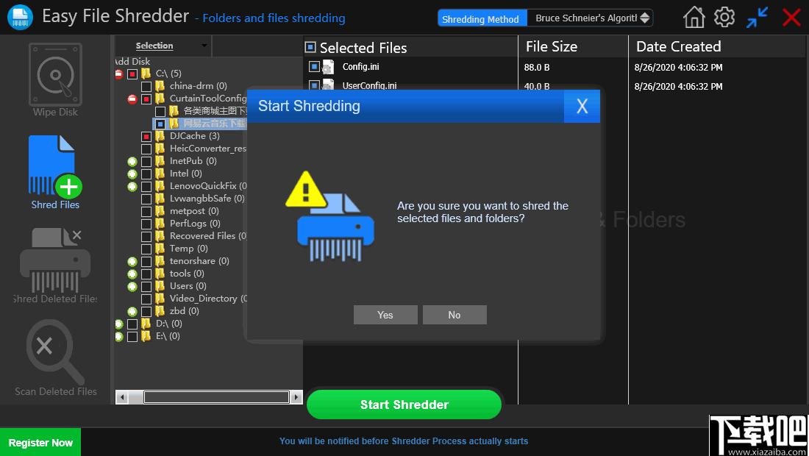Click the D:\ drive folder icon

(146, 324)
